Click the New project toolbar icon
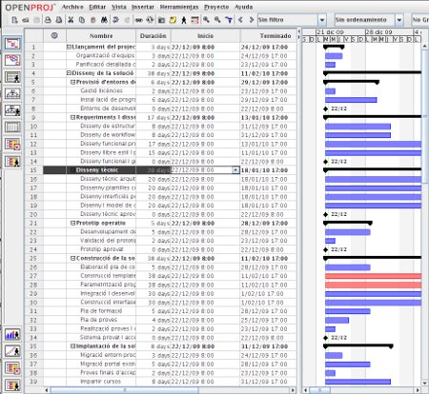The image size is (429, 394). coord(14,20)
